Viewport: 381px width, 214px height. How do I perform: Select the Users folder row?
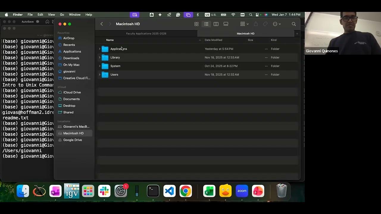point(198,75)
